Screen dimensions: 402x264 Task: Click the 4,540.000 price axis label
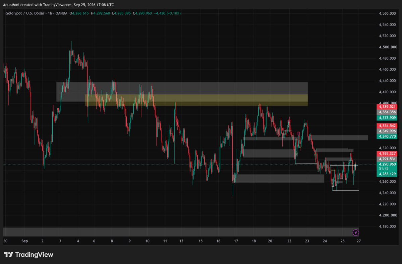[x=387, y=25]
